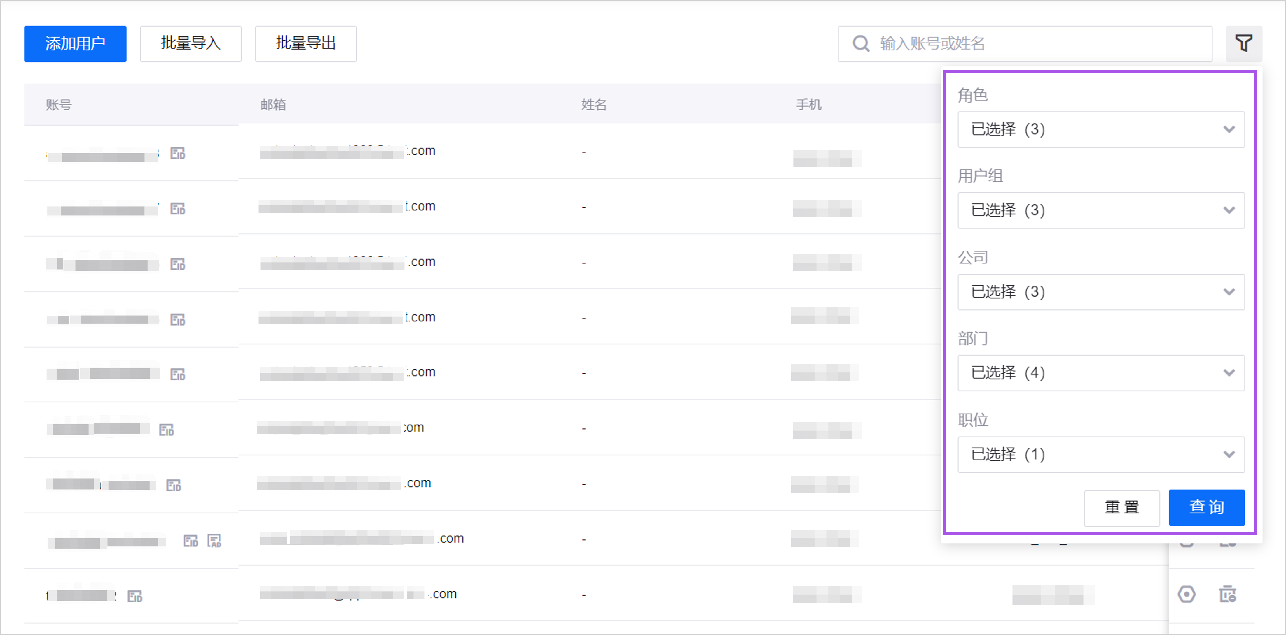Click the search magnifier icon

pos(861,43)
